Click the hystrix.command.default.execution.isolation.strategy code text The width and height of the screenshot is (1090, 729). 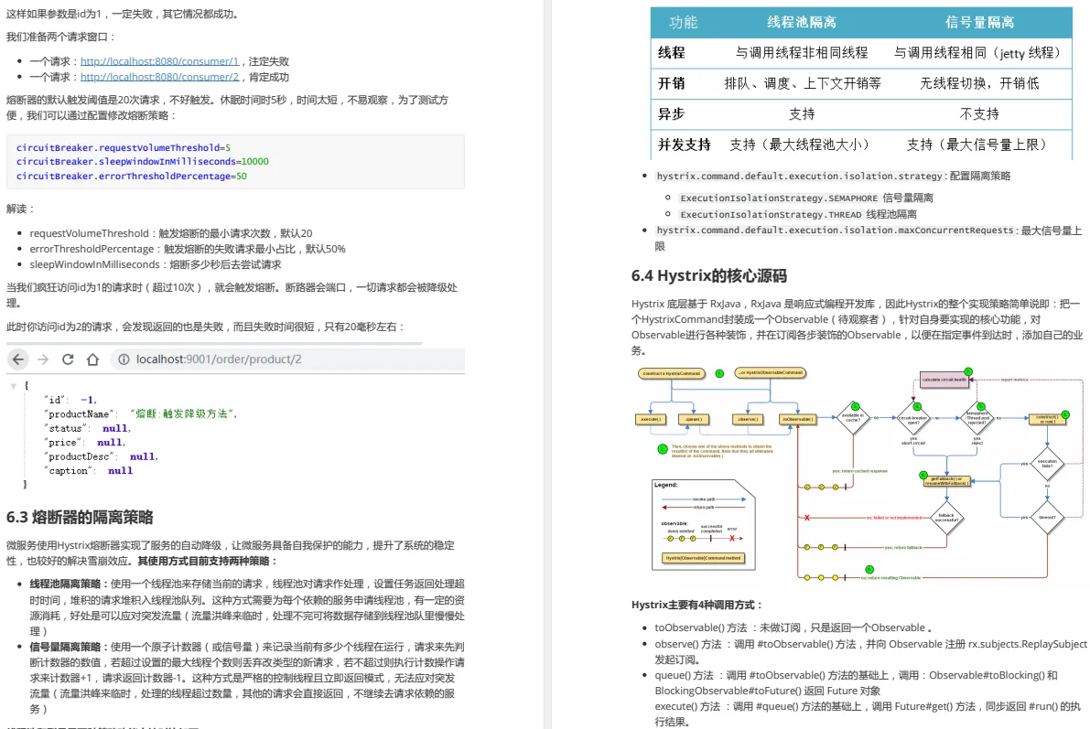pyautogui.click(x=800, y=177)
